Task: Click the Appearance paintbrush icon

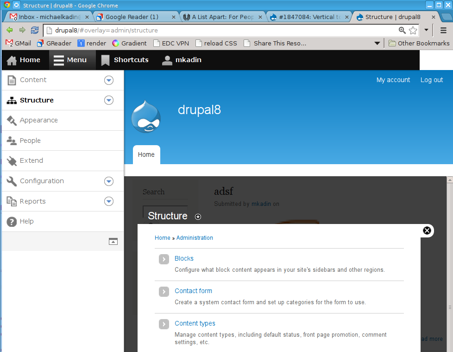Action: 12,120
